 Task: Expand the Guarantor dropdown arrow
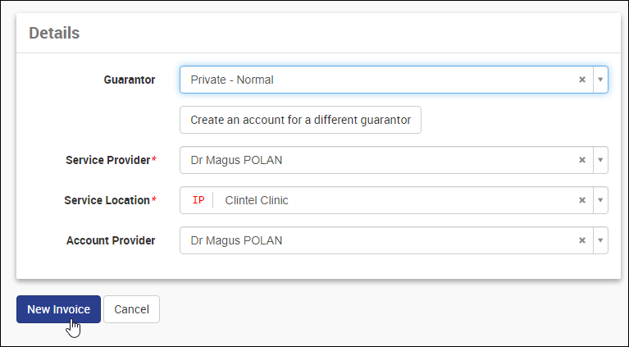point(599,80)
